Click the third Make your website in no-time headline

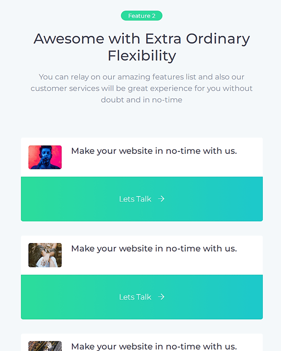(154, 346)
